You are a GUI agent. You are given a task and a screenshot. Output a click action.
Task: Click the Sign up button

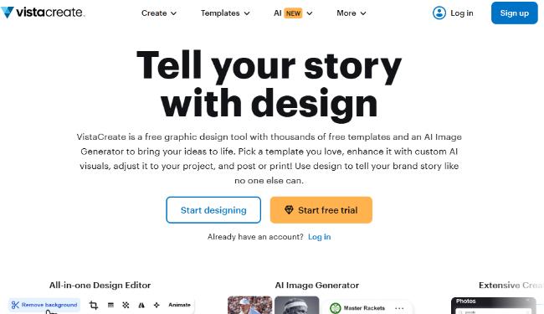pos(514,13)
